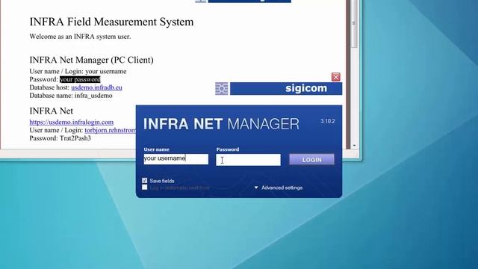Click the version number 3.10.2
This screenshot has width=478, height=269.
click(x=327, y=121)
